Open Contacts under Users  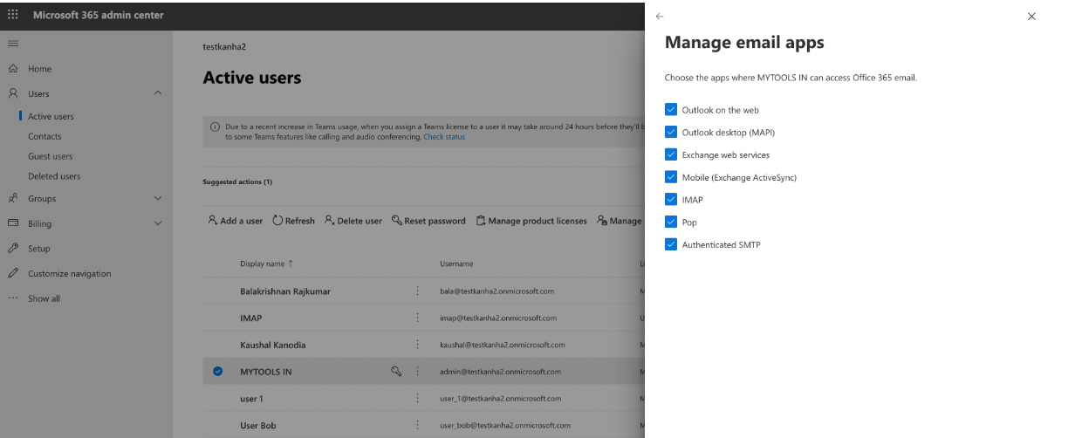(x=45, y=136)
